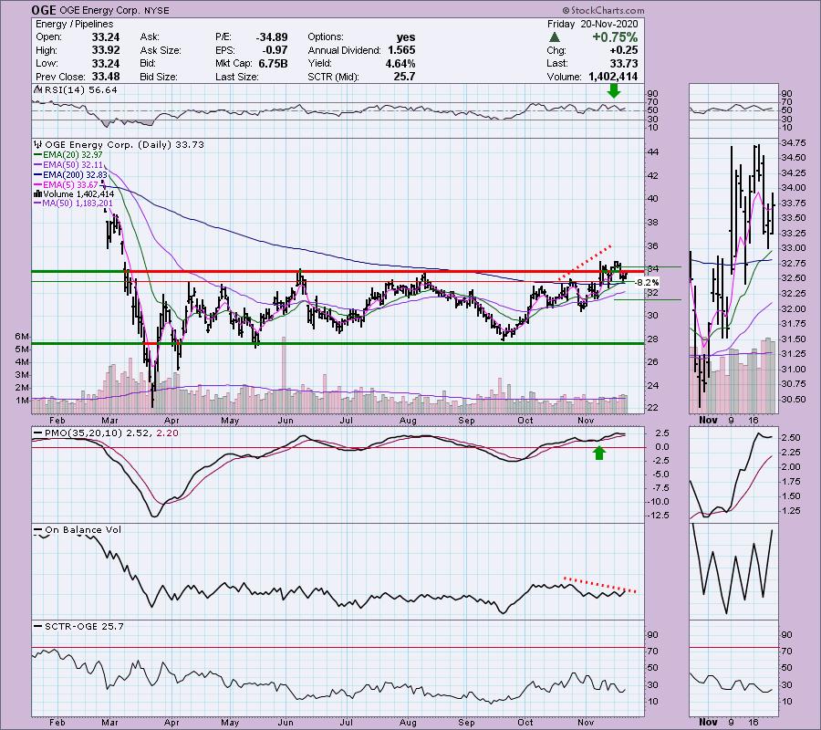The height and width of the screenshot is (730, 821).
Task: Click the 30.50 label on the zoom panel axis
Action: (x=793, y=399)
